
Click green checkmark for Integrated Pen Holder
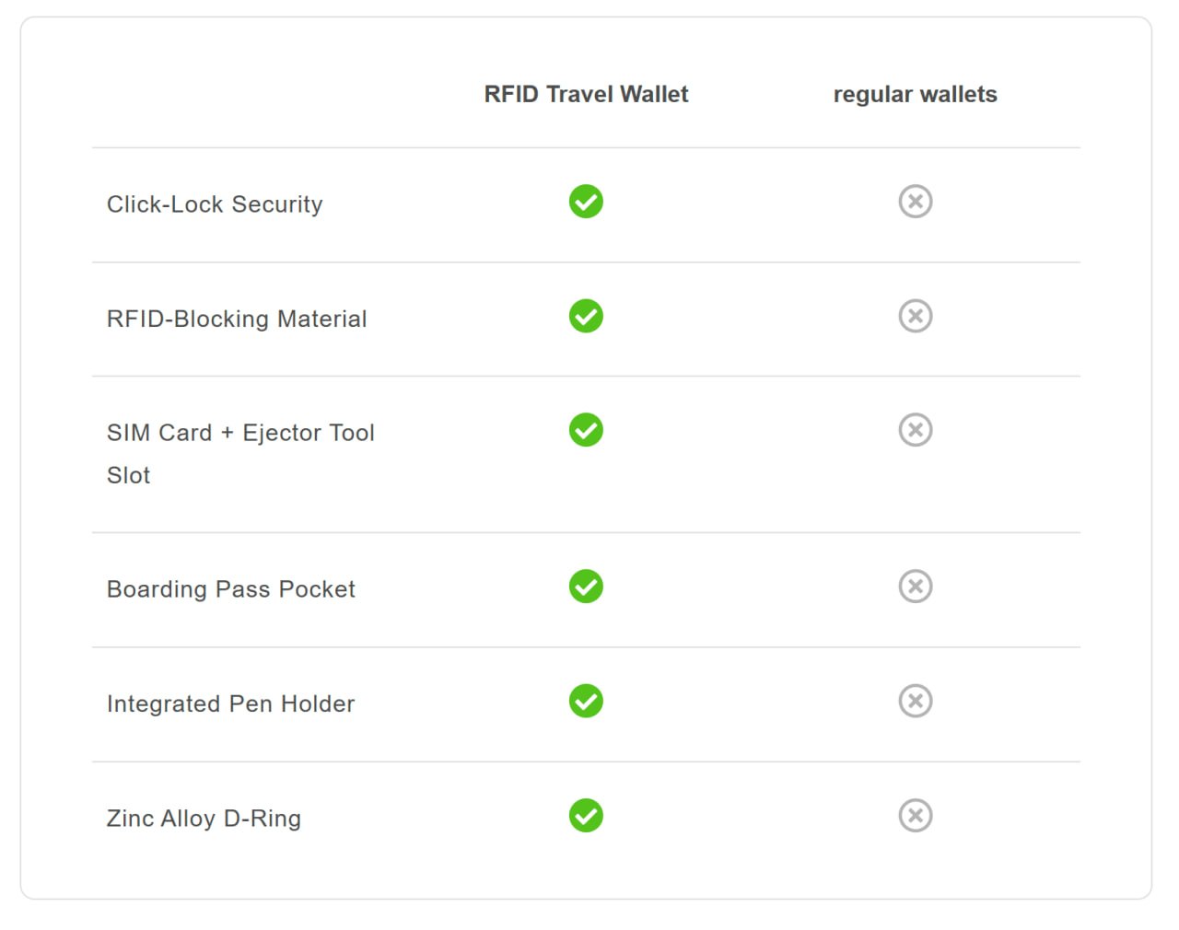tap(586, 701)
